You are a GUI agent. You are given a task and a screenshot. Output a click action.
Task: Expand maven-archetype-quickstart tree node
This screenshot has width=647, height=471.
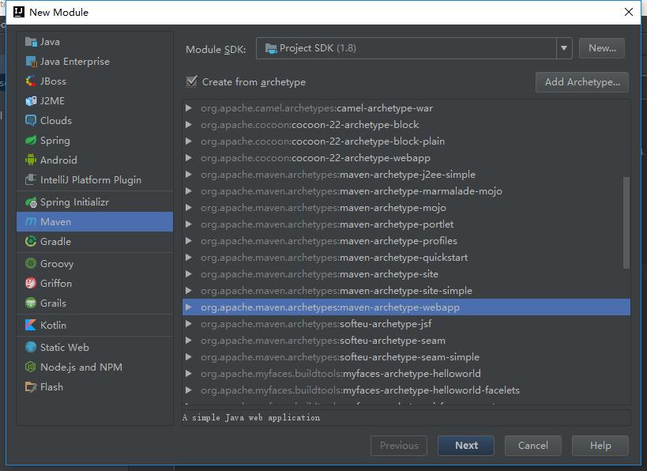coord(189,258)
